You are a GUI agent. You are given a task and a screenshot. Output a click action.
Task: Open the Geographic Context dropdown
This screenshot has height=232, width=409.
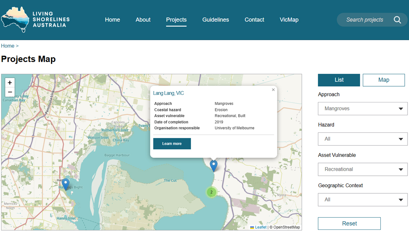[362, 200]
